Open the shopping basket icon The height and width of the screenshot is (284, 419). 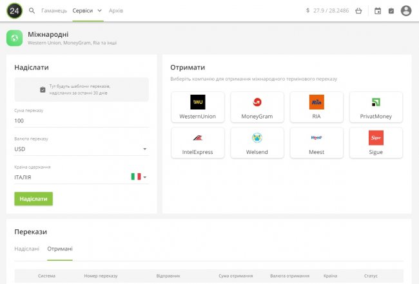(358, 11)
